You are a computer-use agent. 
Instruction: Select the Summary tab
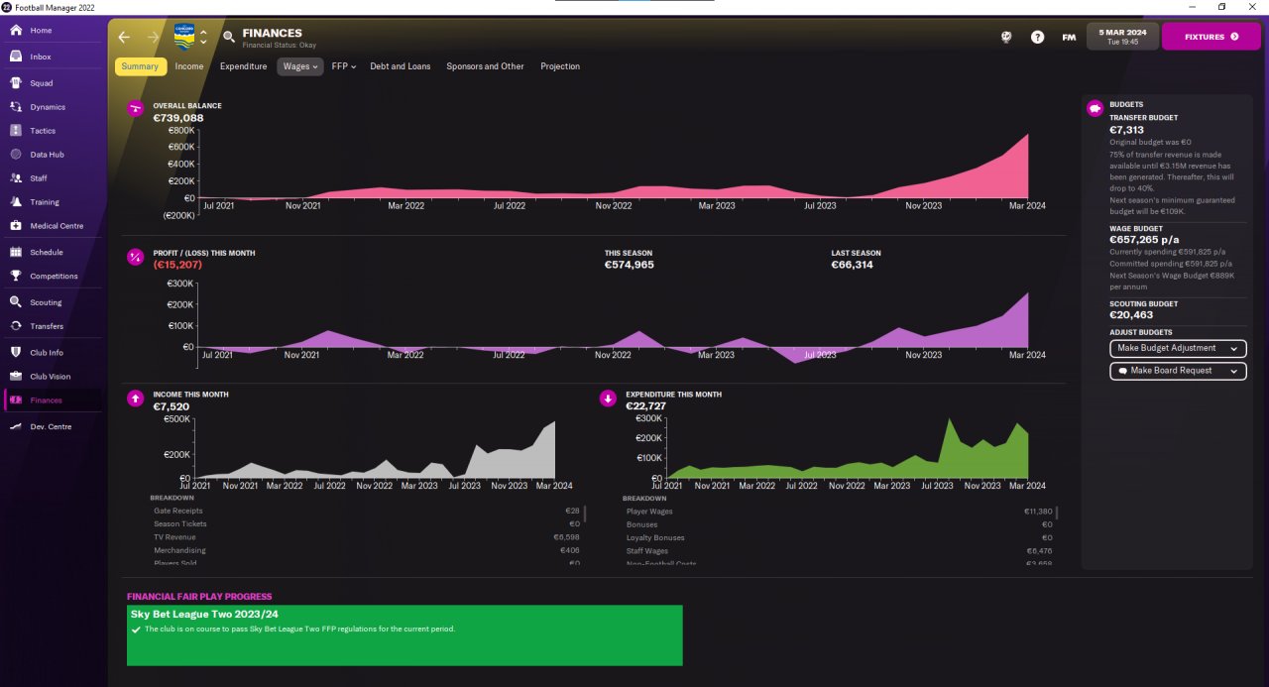[141, 66]
